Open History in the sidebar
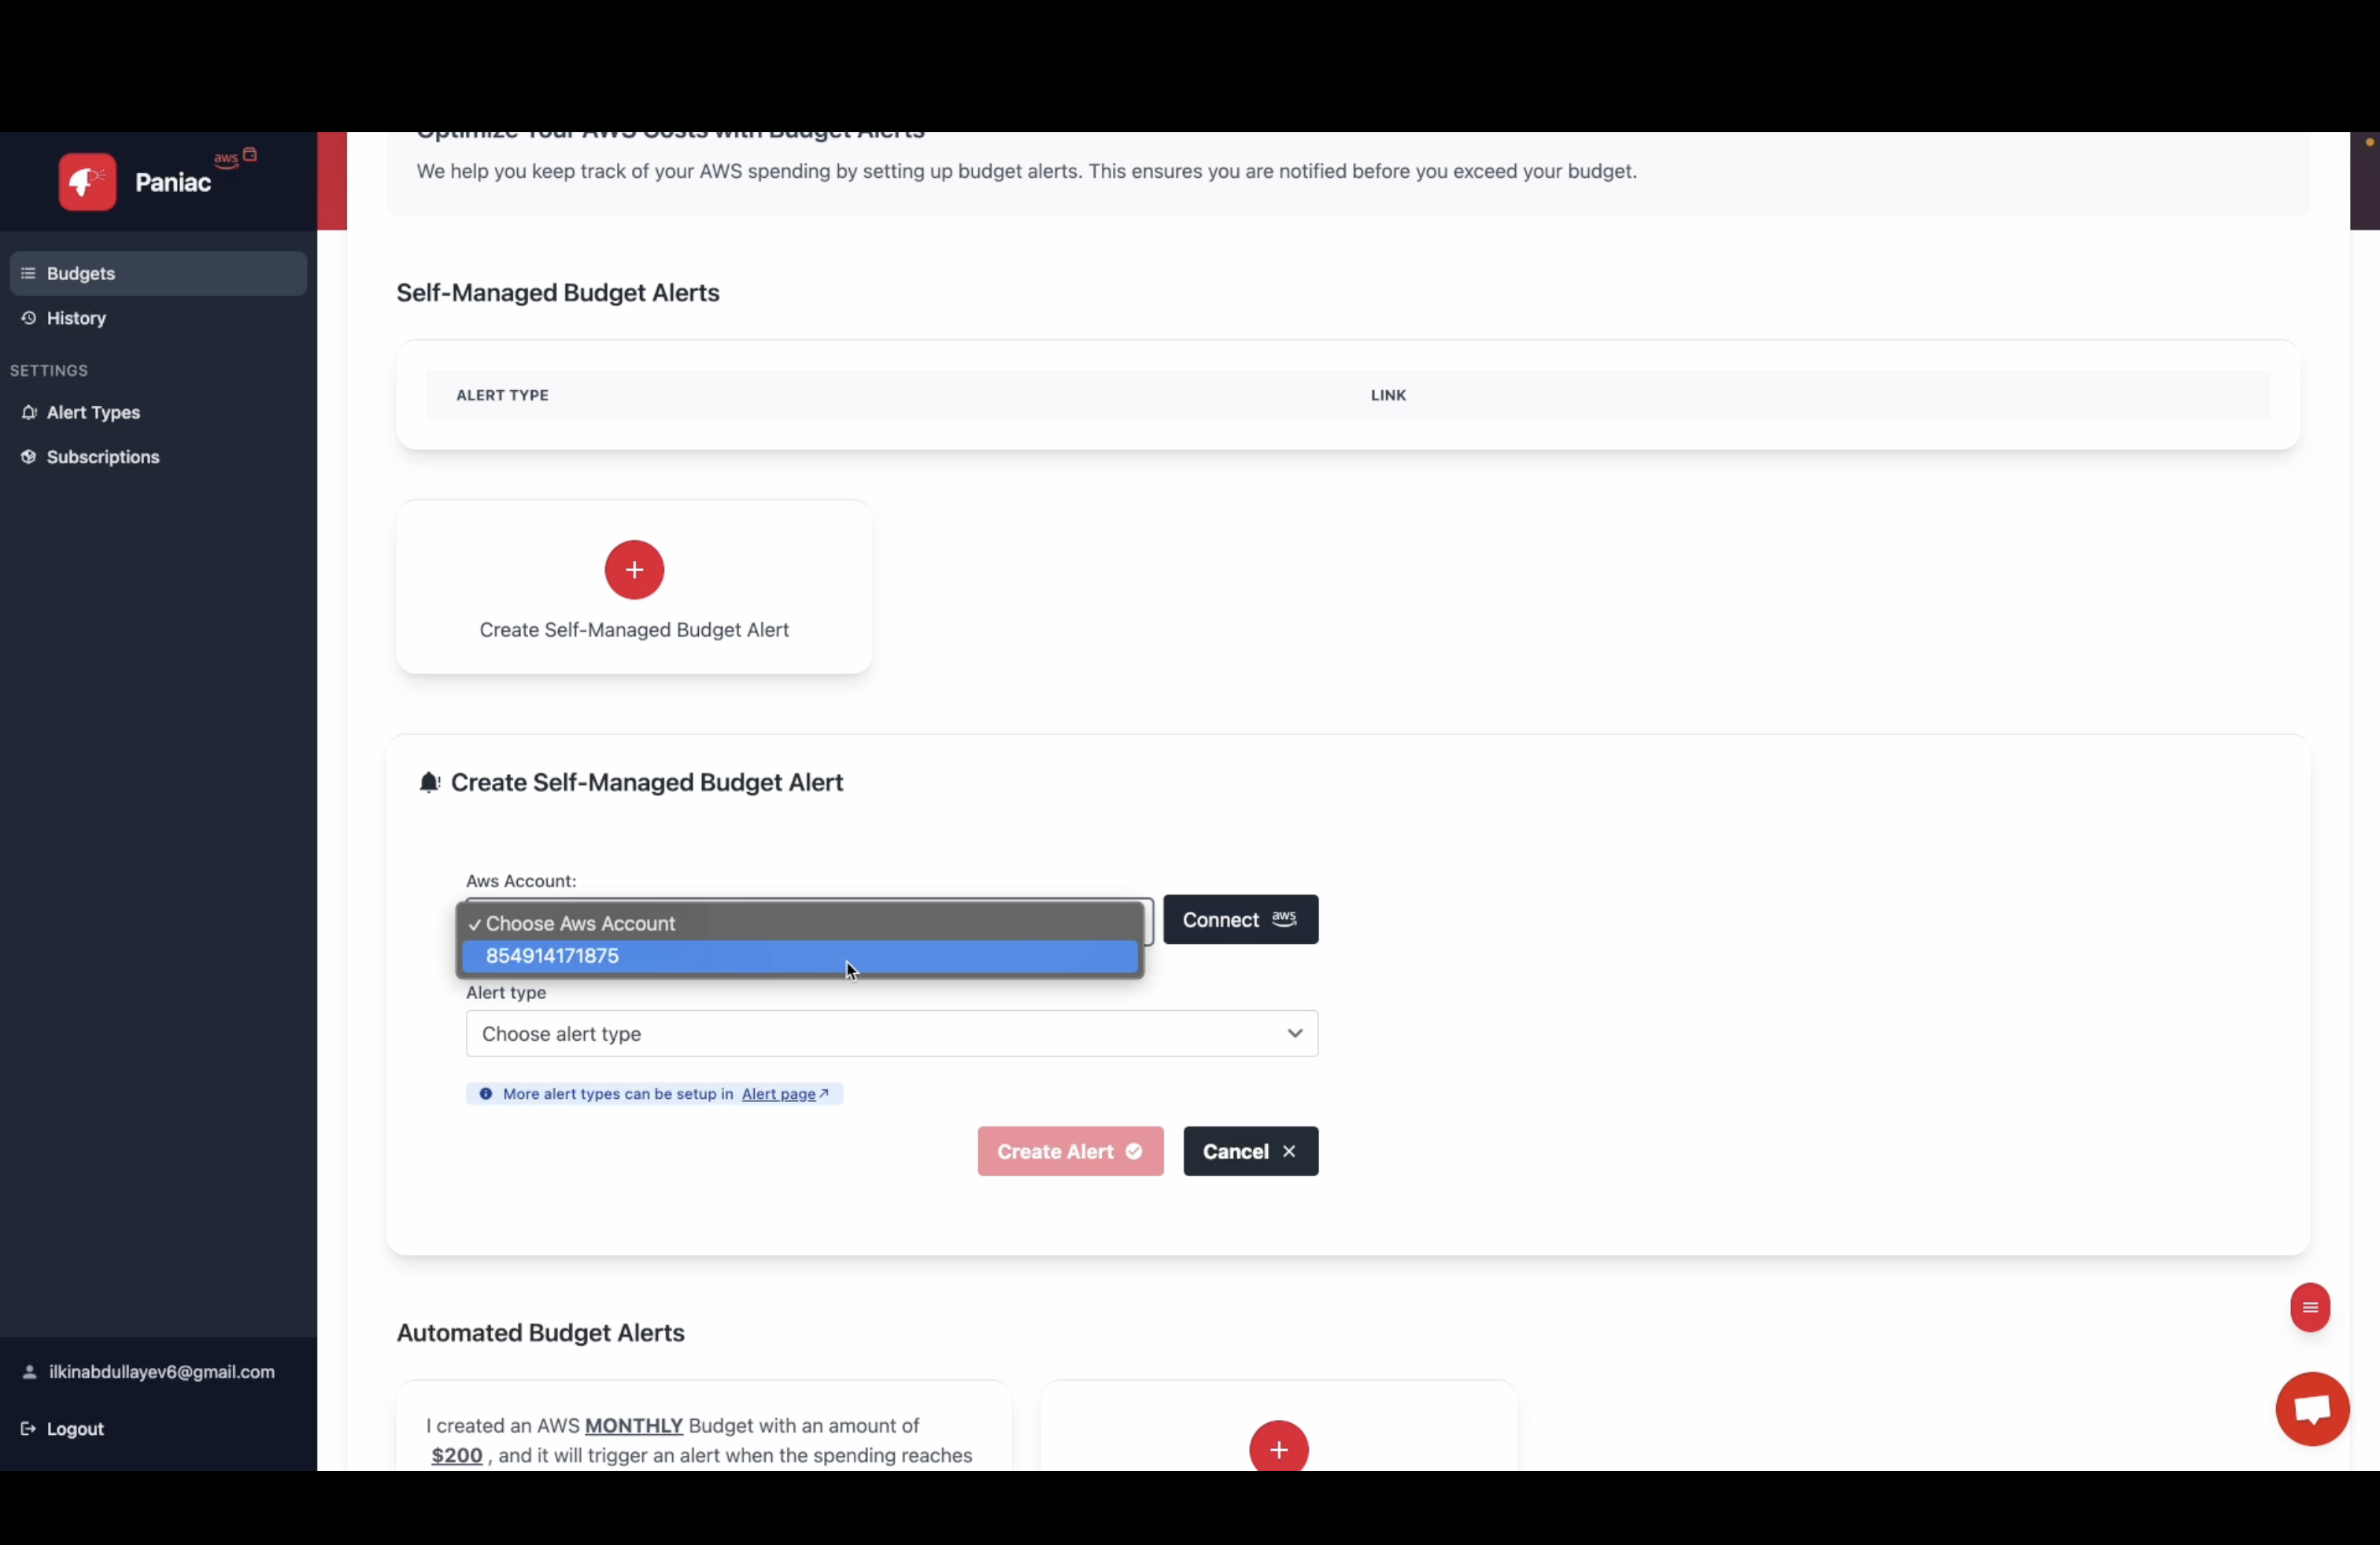This screenshot has height=1545, width=2380. point(76,319)
